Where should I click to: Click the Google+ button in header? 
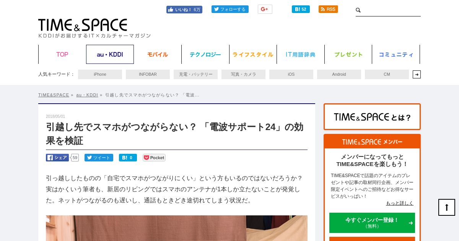click(x=265, y=9)
